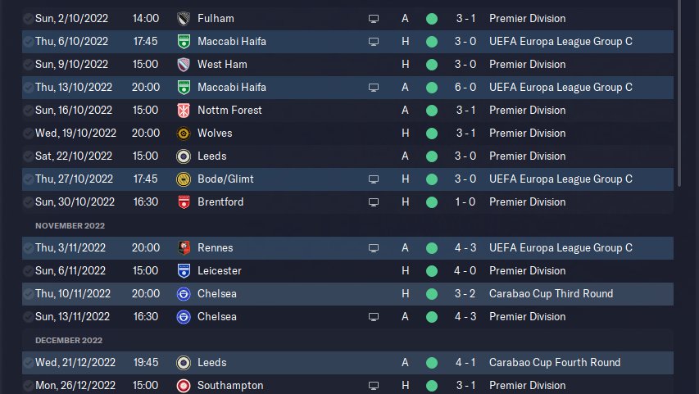Open Carabao Cup Fourth Round competition link
This screenshot has width=699, height=394.
click(x=554, y=362)
